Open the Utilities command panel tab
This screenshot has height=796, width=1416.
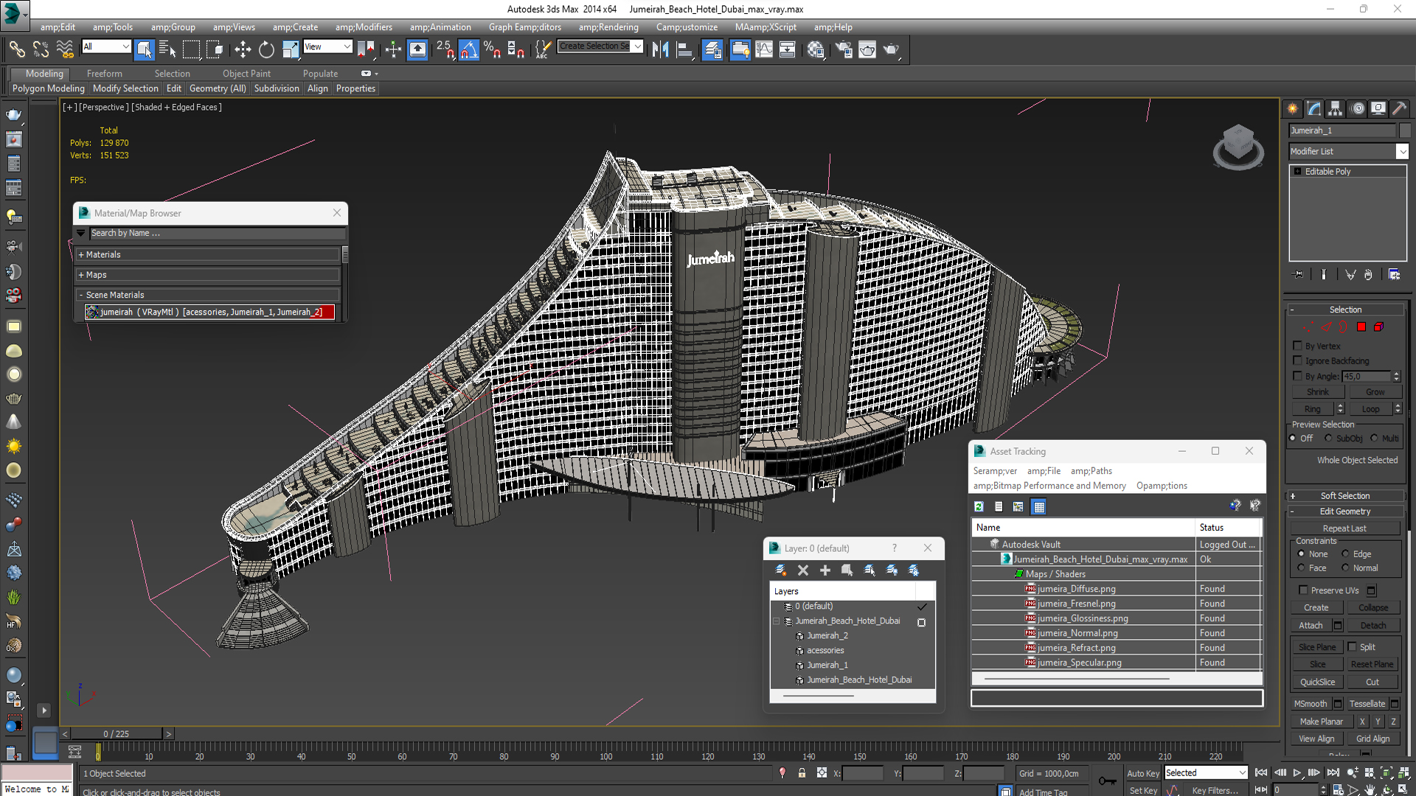(1399, 109)
